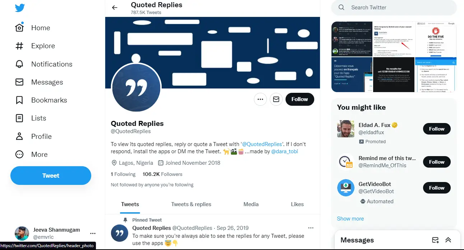Image resolution: width=464 pixels, height=250 pixels.
Task: Follow GetVideoBot in suggestions
Action: point(437,188)
